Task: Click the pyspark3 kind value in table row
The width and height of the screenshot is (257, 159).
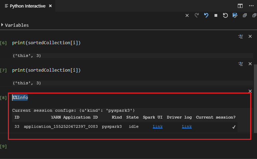Action: (x=112, y=126)
